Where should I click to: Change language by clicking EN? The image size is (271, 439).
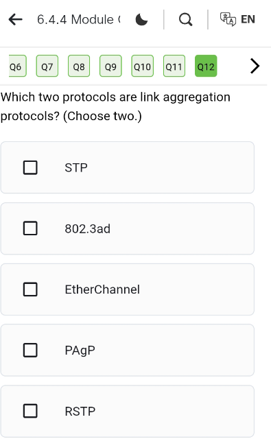(x=248, y=19)
